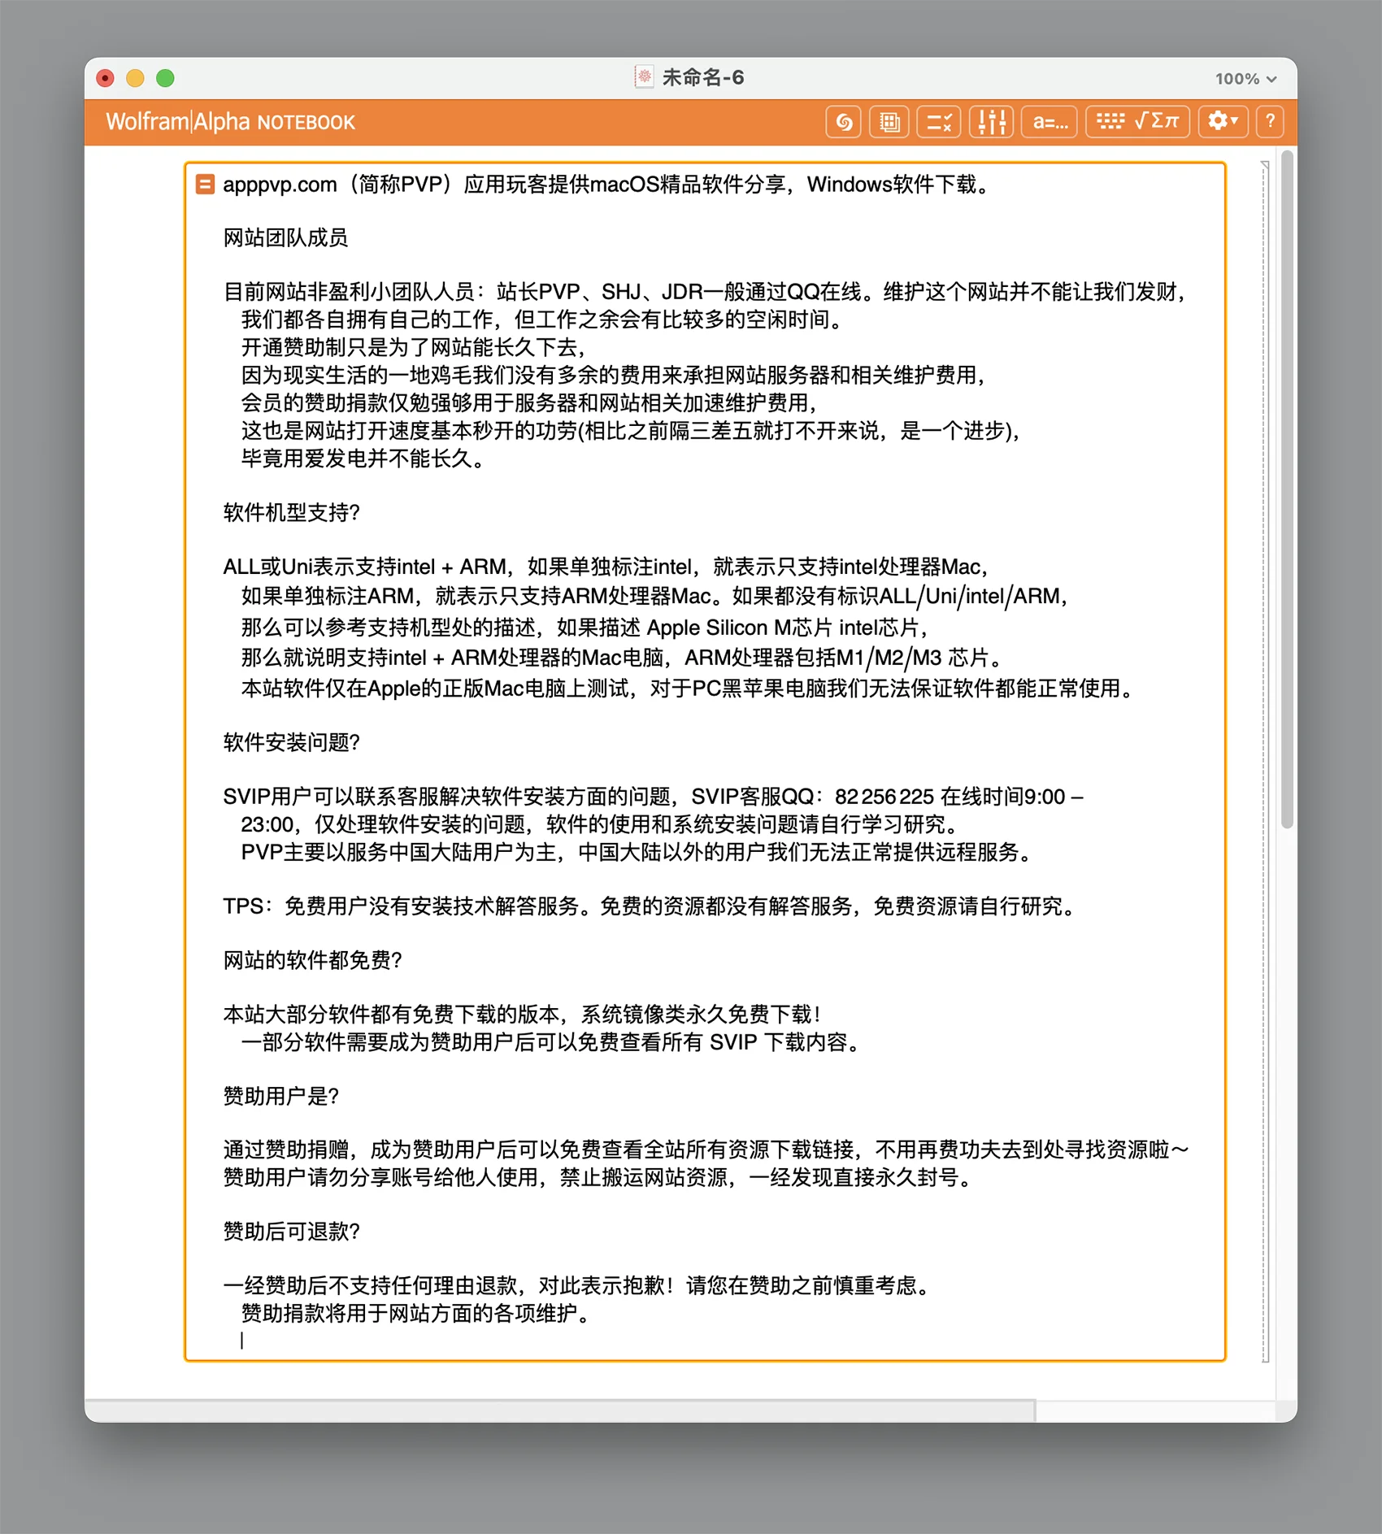This screenshot has width=1382, height=1534.
Task: Click the horizontal scrollbar at window bottom
Action: click(559, 1410)
